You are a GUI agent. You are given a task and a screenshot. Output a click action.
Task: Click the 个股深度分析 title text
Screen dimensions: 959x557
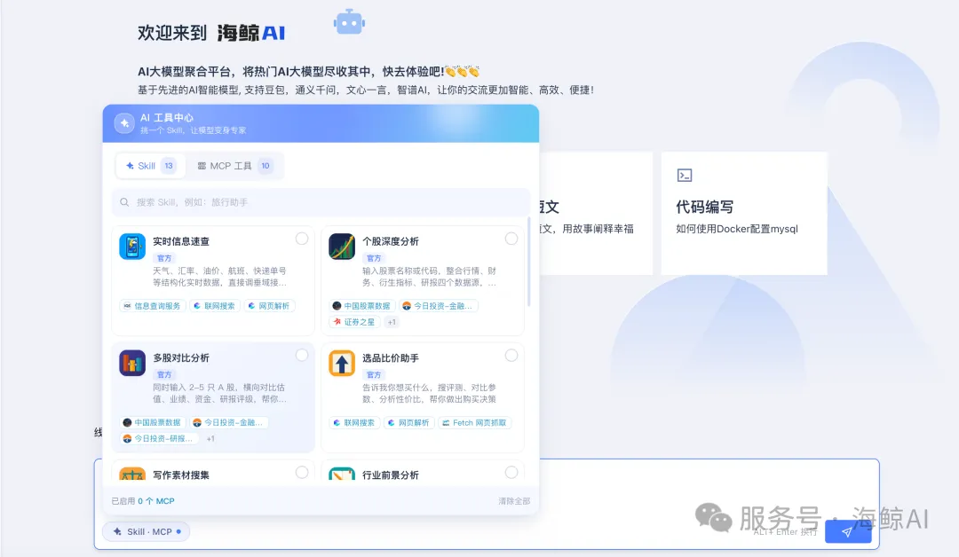(x=390, y=241)
